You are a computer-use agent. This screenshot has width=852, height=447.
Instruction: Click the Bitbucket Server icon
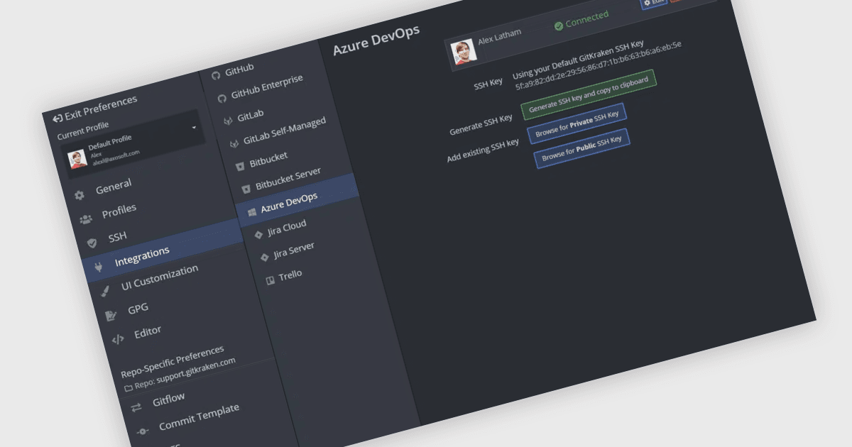246,189
